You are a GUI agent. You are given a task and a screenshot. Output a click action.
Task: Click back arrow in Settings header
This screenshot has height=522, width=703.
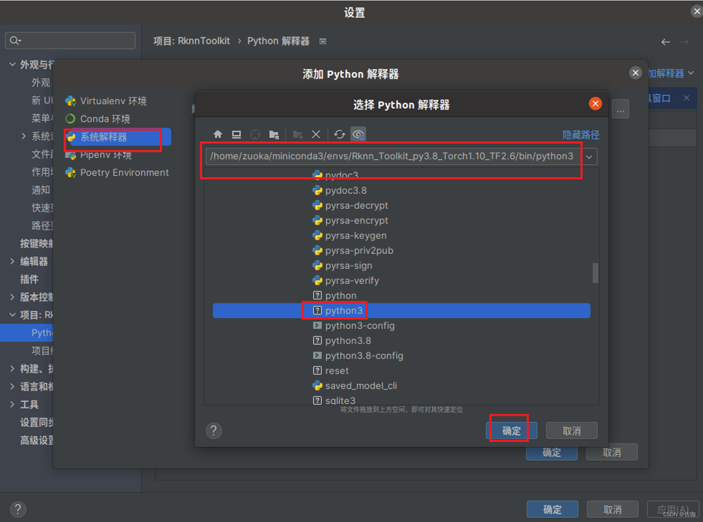click(665, 42)
